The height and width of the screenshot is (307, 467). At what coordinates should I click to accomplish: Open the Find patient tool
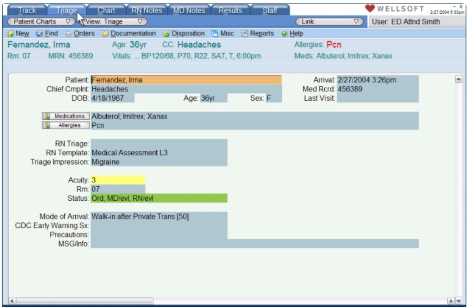click(46, 33)
